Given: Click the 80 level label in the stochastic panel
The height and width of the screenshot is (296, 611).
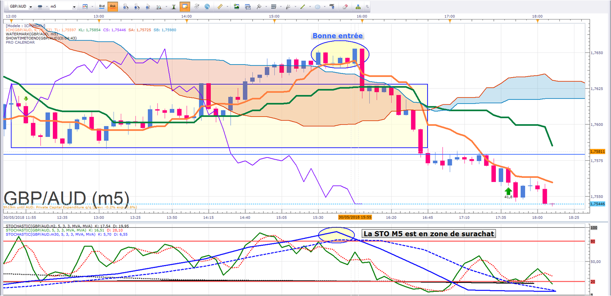Looking at the screenshot, I should 593,242.
